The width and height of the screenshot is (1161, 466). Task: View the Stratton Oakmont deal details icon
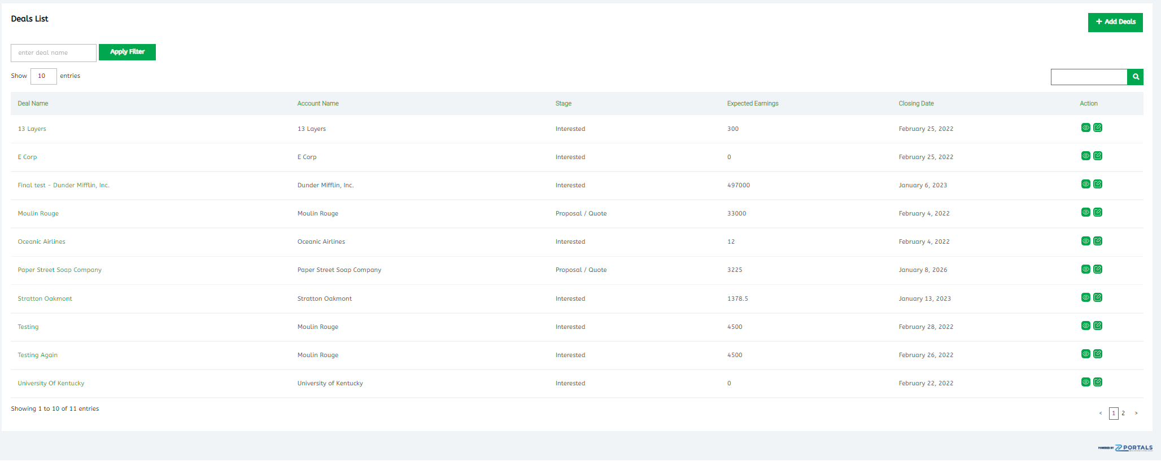coord(1085,297)
